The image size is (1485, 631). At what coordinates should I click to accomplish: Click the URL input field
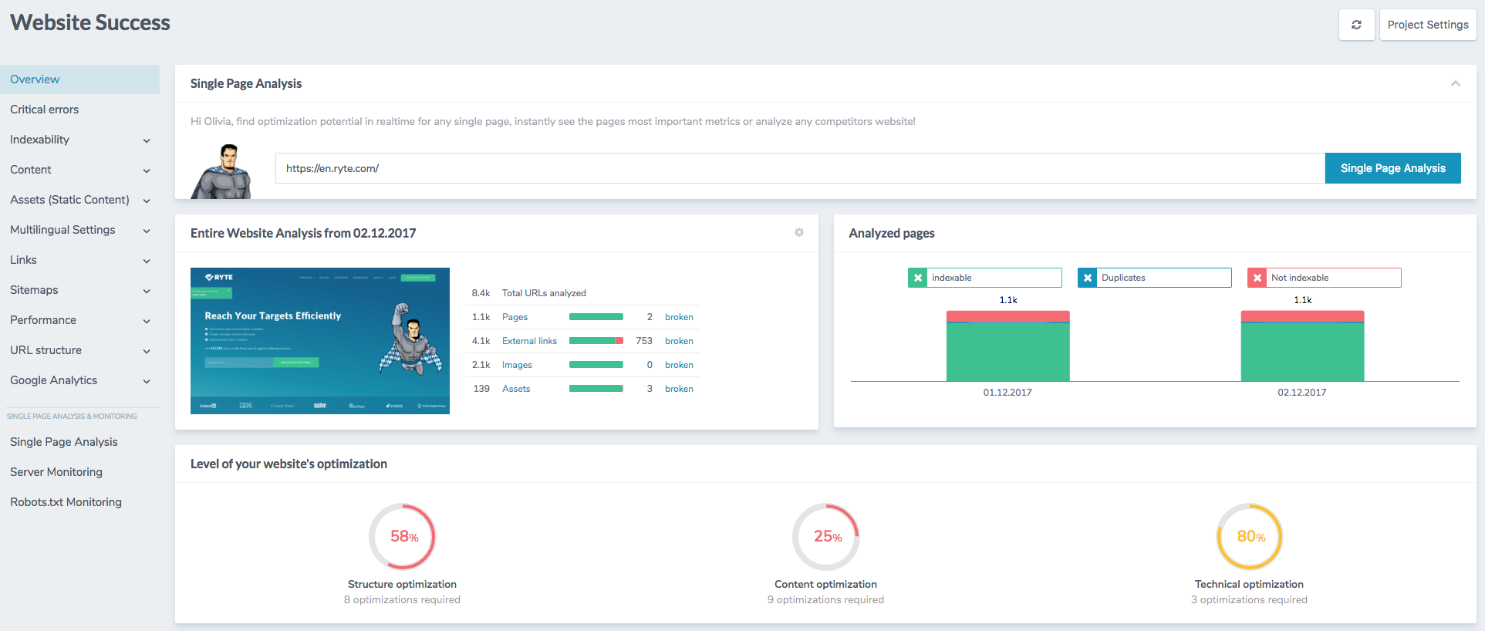point(800,168)
